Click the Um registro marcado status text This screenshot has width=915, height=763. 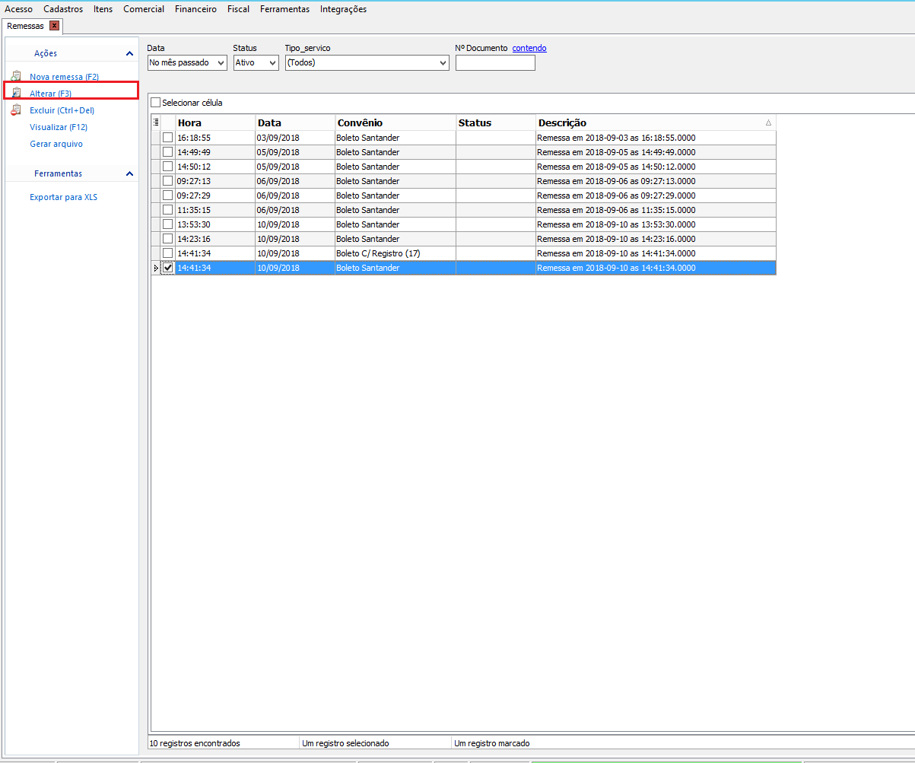pos(491,743)
